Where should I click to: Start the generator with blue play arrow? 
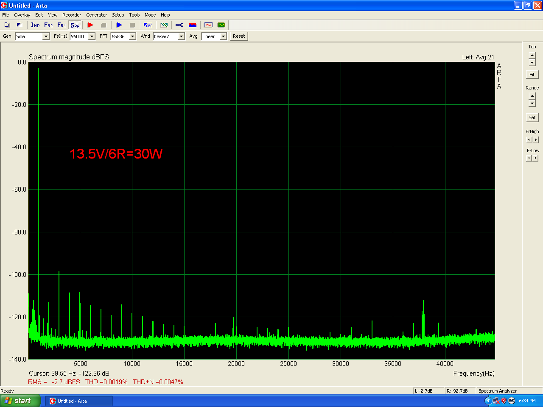[119, 25]
